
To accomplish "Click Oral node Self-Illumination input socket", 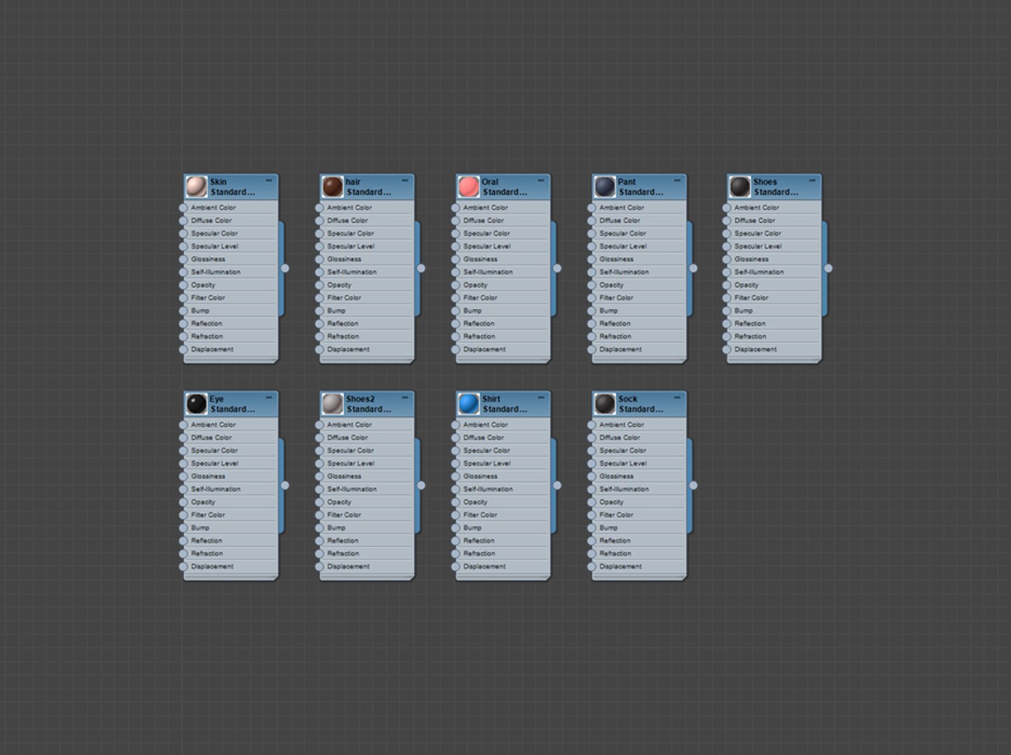I will tap(455, 273).
